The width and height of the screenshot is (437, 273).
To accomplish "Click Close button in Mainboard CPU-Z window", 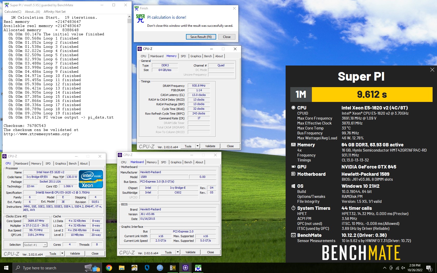I will pos(210,252).
